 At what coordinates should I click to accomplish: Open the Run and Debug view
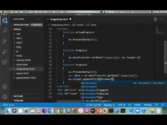5,52
